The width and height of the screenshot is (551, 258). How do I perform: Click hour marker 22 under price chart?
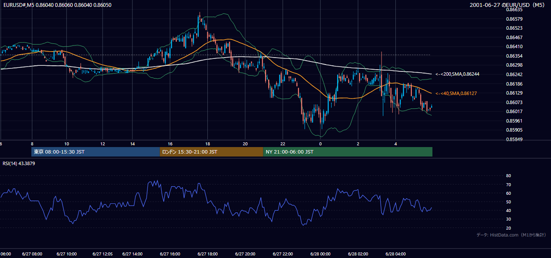(x=283, y=144)
